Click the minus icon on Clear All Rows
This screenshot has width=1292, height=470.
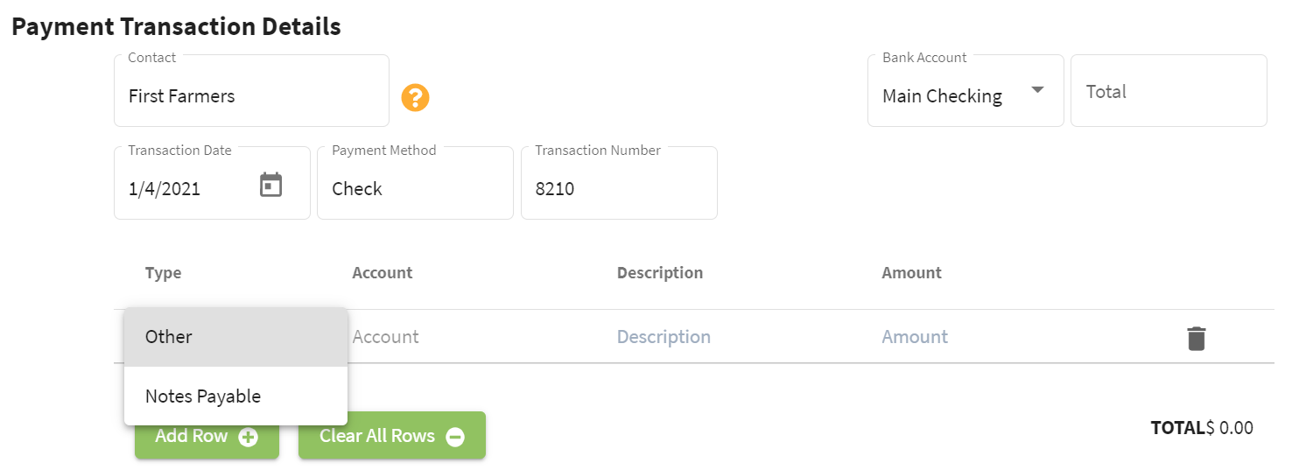click(455, 437)
